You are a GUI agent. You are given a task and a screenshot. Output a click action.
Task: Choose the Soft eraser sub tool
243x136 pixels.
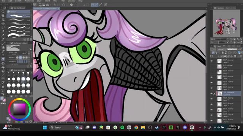pyautogui.click(x=19, y=20)
